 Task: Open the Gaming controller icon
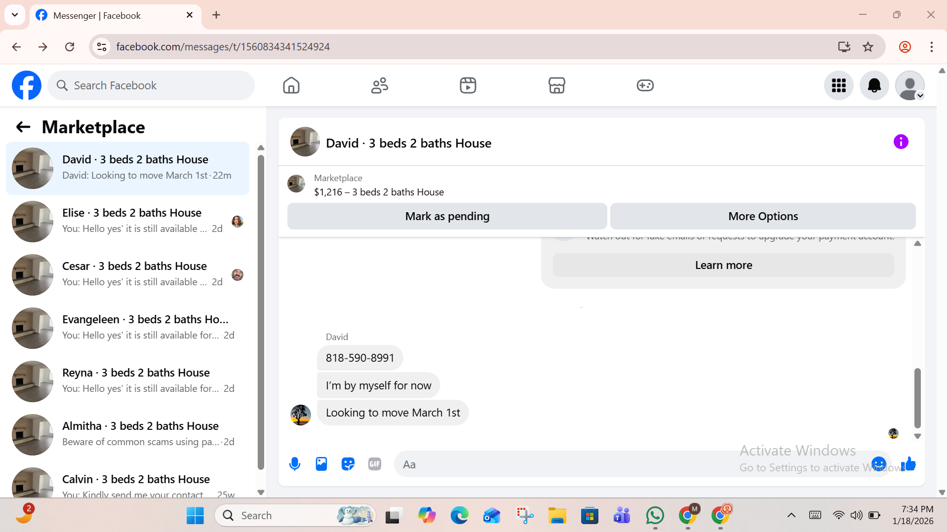pos(645,85)
